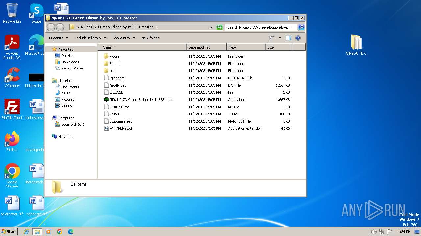Change view with the Views button
The width and height of the screenshot is (421, 236).
pyautogui.click(x=272, y=38)
